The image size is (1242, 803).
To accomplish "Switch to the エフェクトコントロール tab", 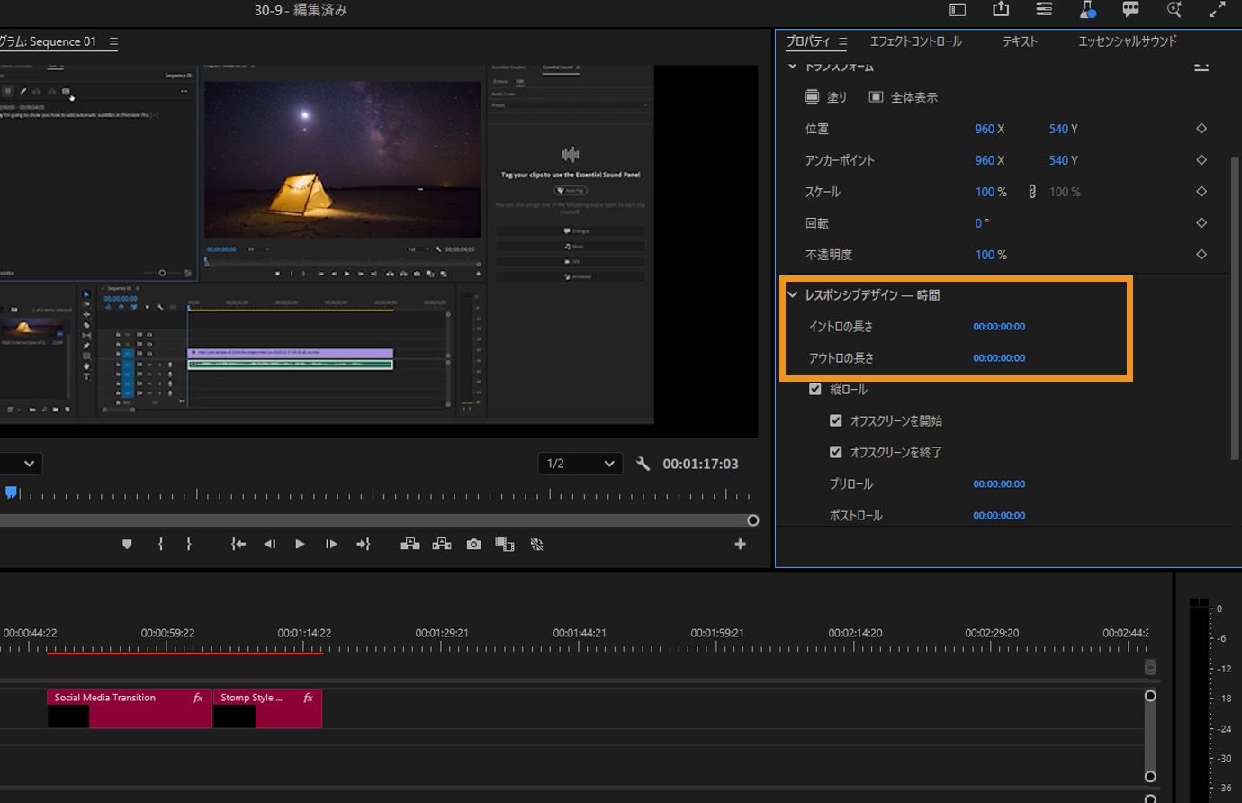I will 915,41.
